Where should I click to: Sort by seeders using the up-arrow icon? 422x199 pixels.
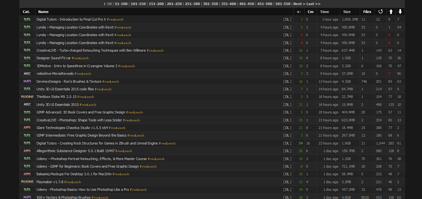(391, 12)
